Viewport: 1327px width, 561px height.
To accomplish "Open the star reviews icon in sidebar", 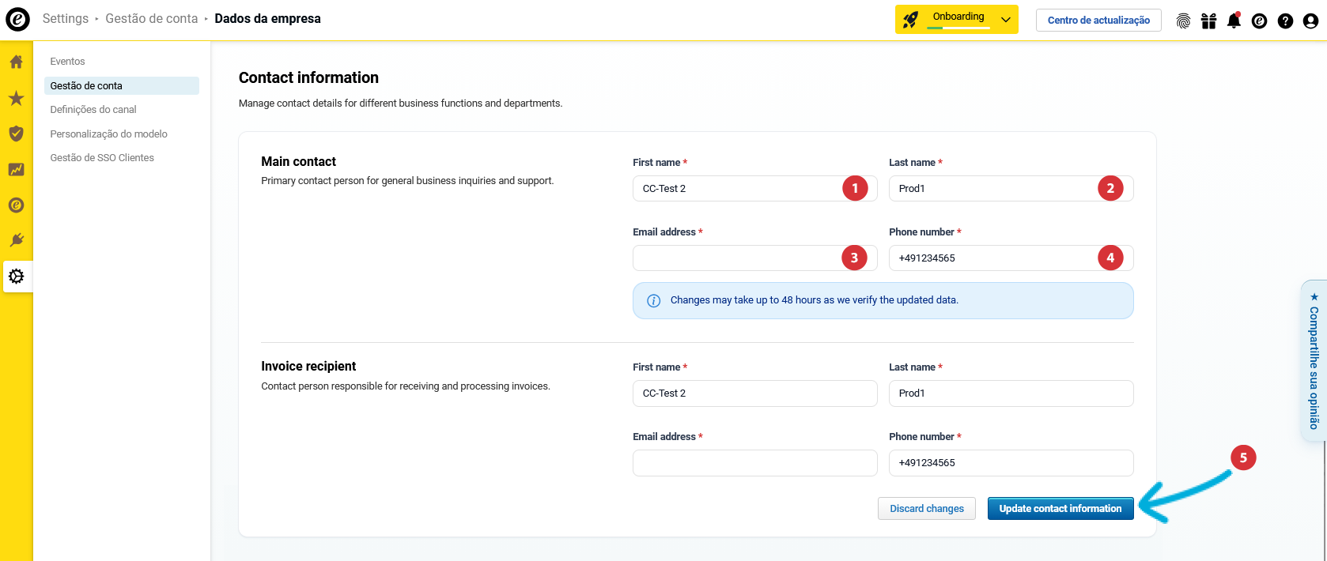I will [16, 98].
